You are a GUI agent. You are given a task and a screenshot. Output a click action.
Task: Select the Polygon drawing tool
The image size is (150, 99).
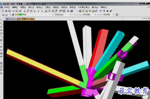click(1, 30)
